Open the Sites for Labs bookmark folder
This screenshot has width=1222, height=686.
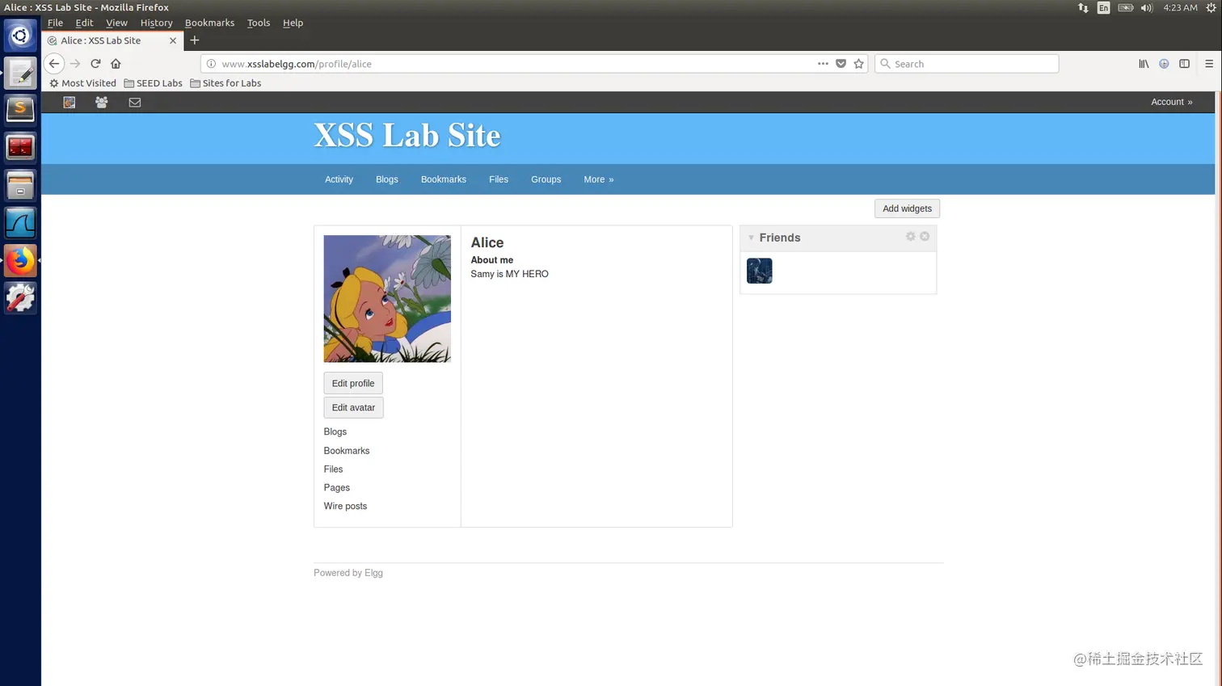[x=225, y=83]
